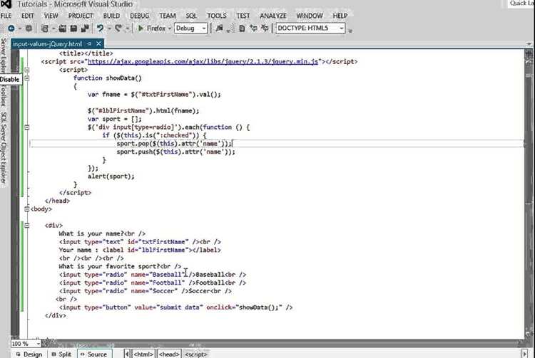Viewport: 535px width, 358px height.
Task: Open the WINDOW menu
Action: tap(310, 16)
